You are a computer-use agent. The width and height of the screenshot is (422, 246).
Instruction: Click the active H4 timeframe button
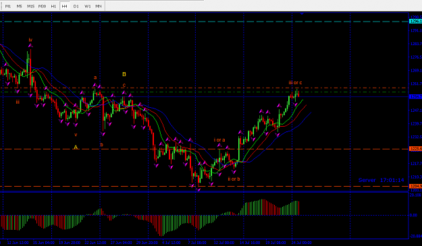pos(65,6)
